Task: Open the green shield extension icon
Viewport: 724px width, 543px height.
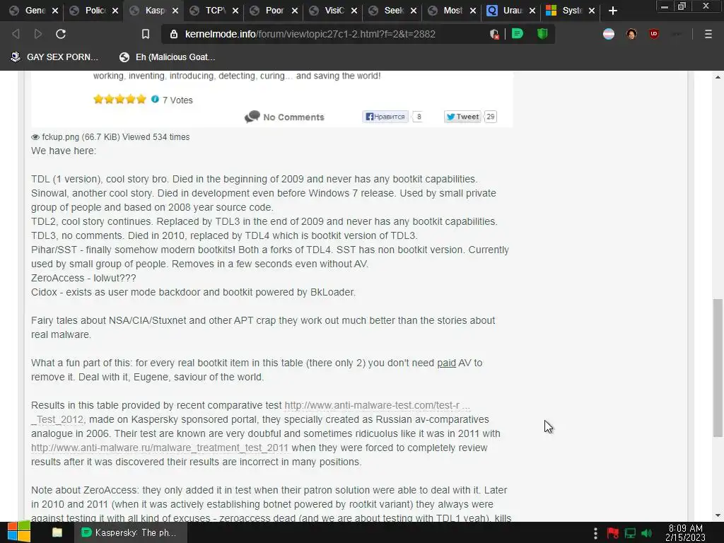Action: point(542,33)
